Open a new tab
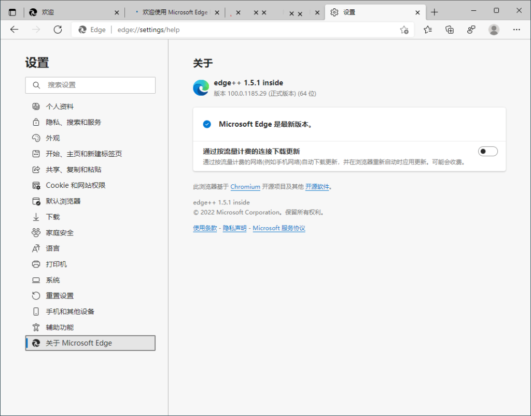Screen dimensions: 531x416 tap(435, 12)
